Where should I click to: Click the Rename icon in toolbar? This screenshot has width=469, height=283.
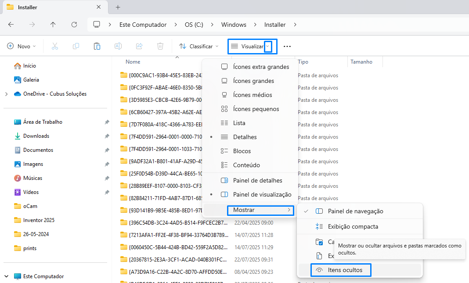118,46
